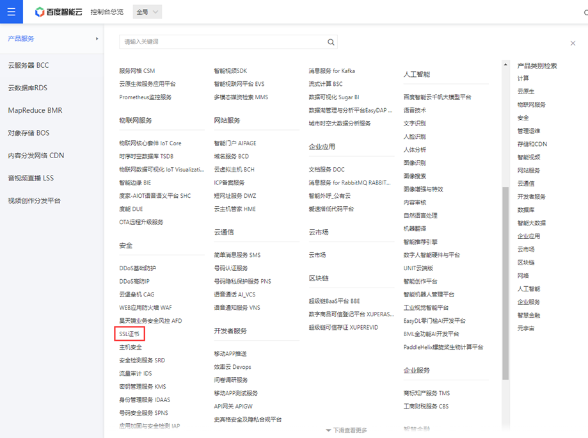Select UNIT云端版
The width and height of the screenshot is (588, 438).
point(418,268)
